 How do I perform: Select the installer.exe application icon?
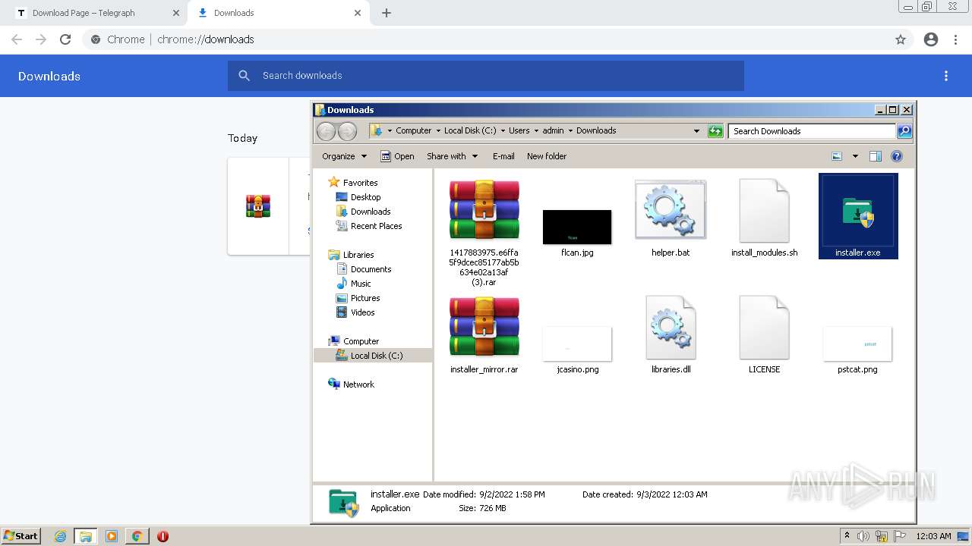[x=858, y=216]
